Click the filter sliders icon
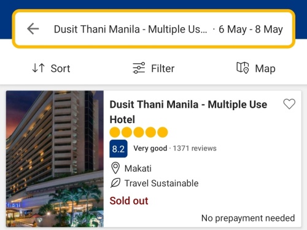The image size is (307, 230). [139, 68]
